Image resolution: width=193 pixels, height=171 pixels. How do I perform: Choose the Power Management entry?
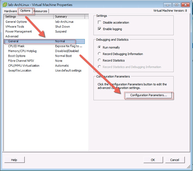[x=18, y=31]
